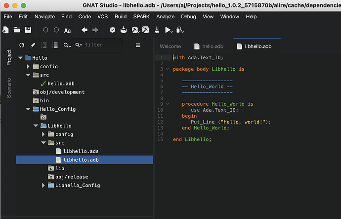
Task: Click the Undo arrow in toolbar
Action: [45, 30]
